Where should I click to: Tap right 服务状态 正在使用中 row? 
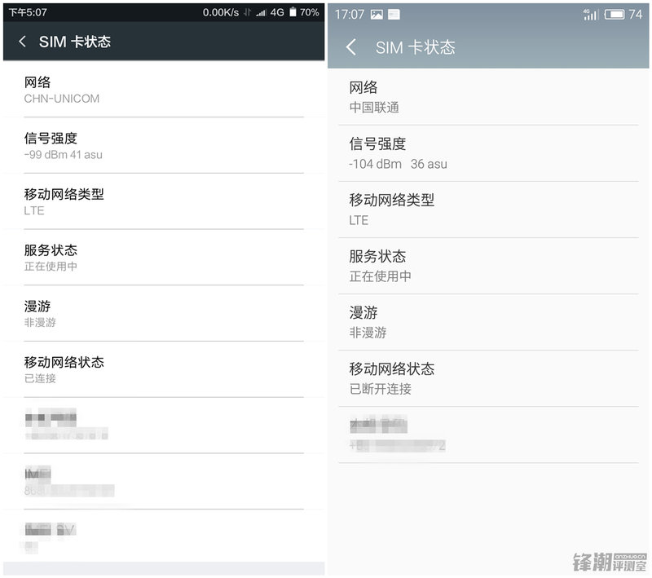(x=488, y=266)
